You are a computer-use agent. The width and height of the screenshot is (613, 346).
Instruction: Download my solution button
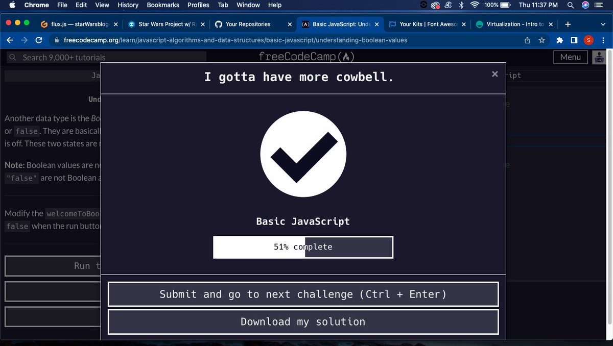(303, 322)
